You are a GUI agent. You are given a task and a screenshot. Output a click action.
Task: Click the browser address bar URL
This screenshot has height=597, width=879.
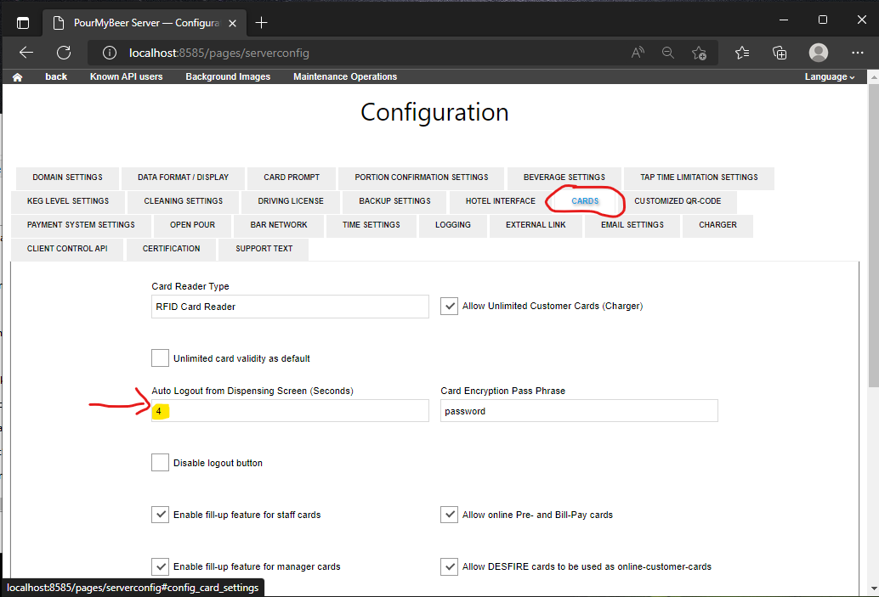[x=219, y=54]
